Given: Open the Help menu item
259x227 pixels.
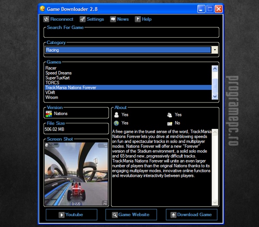Looking at the screenshot, I should (143, 19).
